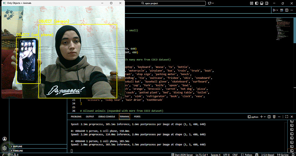The width and height of the screenshot is (296, 156).
Task: Click the editor minimap preview
Action: [284, 28]
